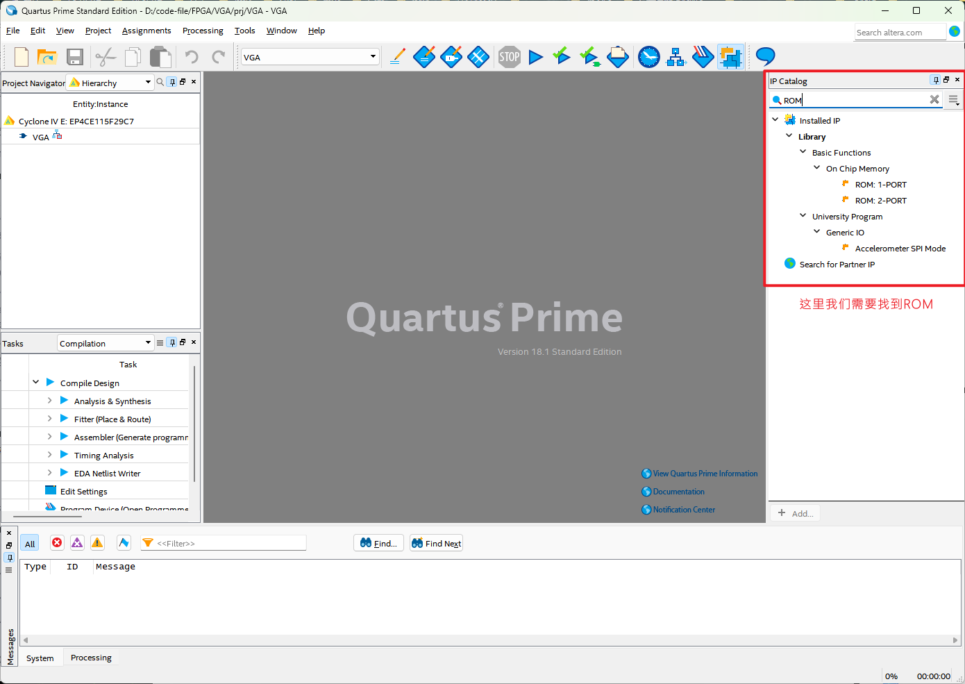
Task: Click the New file icon in toolbar
Action: 22,57
